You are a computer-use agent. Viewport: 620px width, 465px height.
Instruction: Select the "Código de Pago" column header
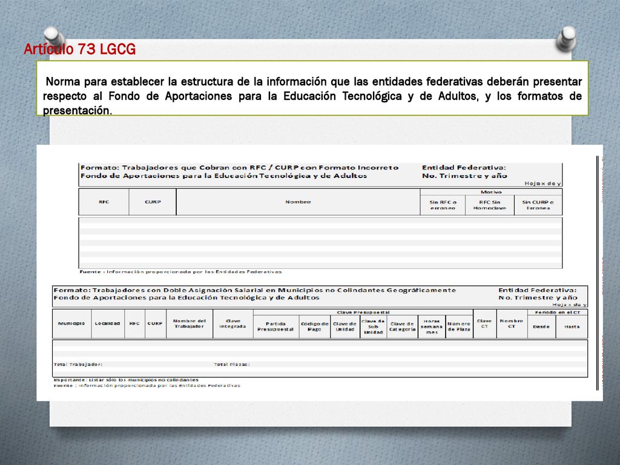pos(314,326)
